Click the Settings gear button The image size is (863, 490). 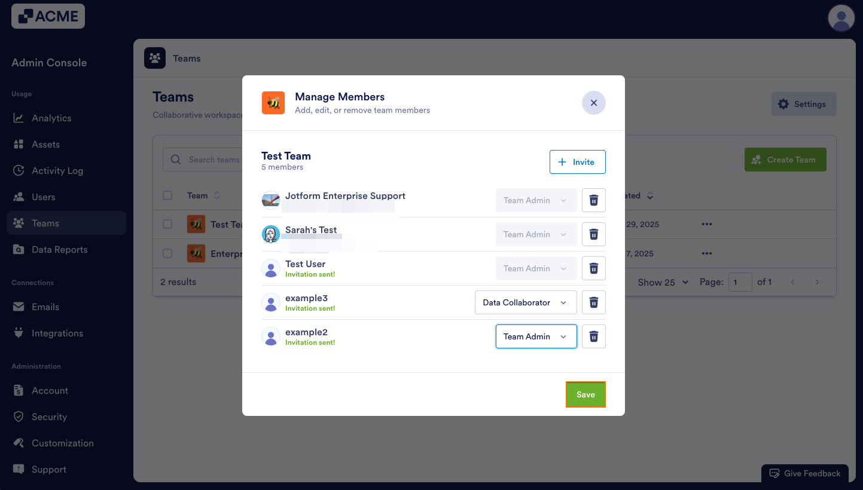(803, 104)
